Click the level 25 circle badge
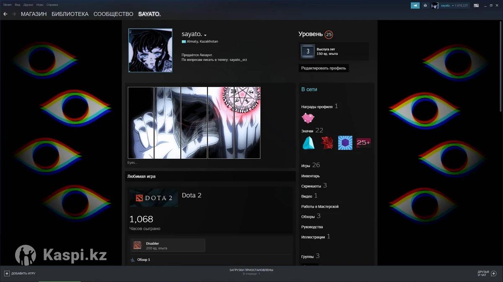The height and width of the screenshot is (282, 503). point(329,34)
